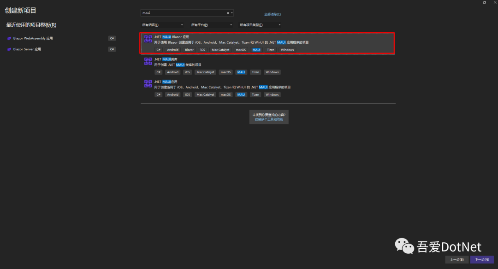The width and height of the screenshot is (498, 269).
Task: Click the .NET MAUI类库 template icon
Action: point(148,61)
